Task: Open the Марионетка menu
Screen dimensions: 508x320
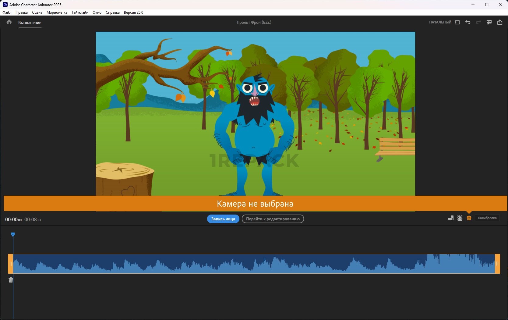Action: coord(57,12)
